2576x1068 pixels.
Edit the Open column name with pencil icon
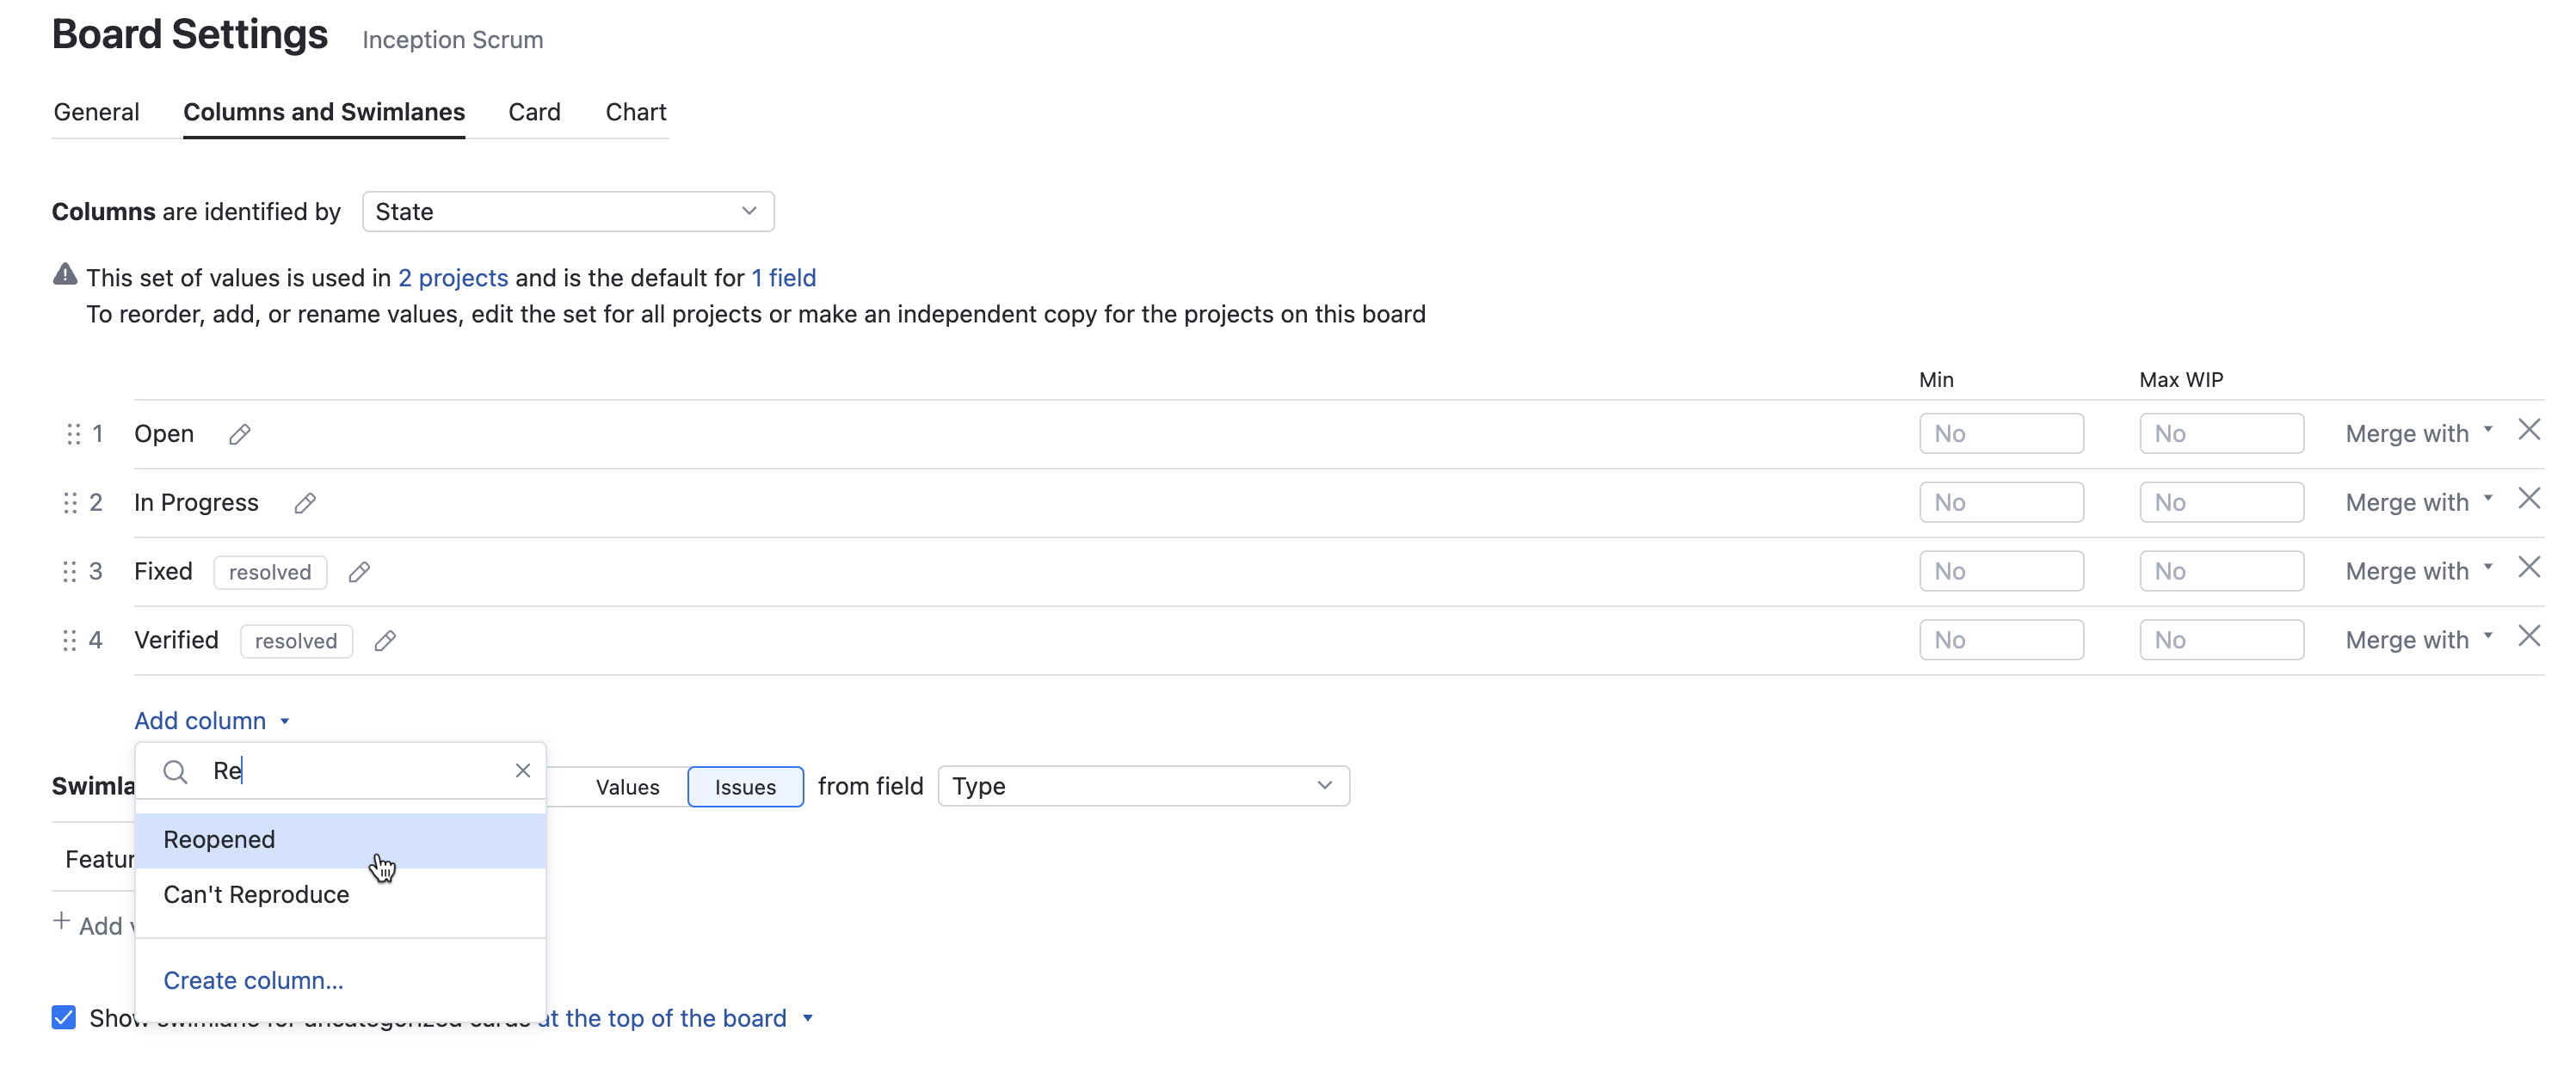click(x=240, y=433)
